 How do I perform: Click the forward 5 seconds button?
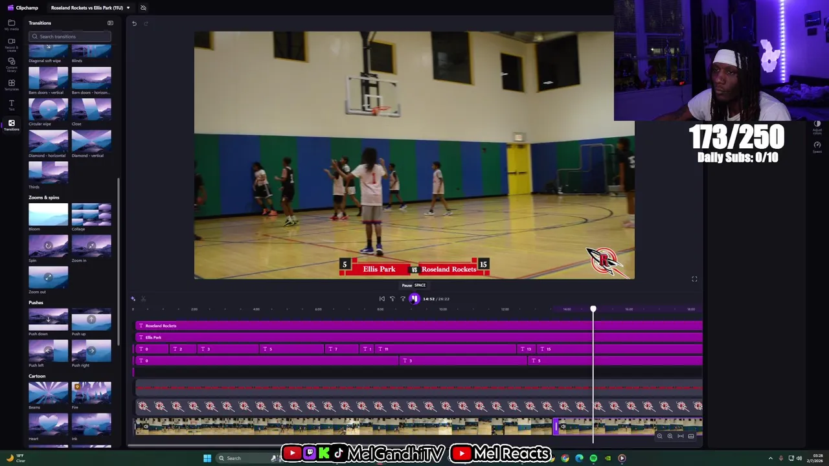point(403,299)
